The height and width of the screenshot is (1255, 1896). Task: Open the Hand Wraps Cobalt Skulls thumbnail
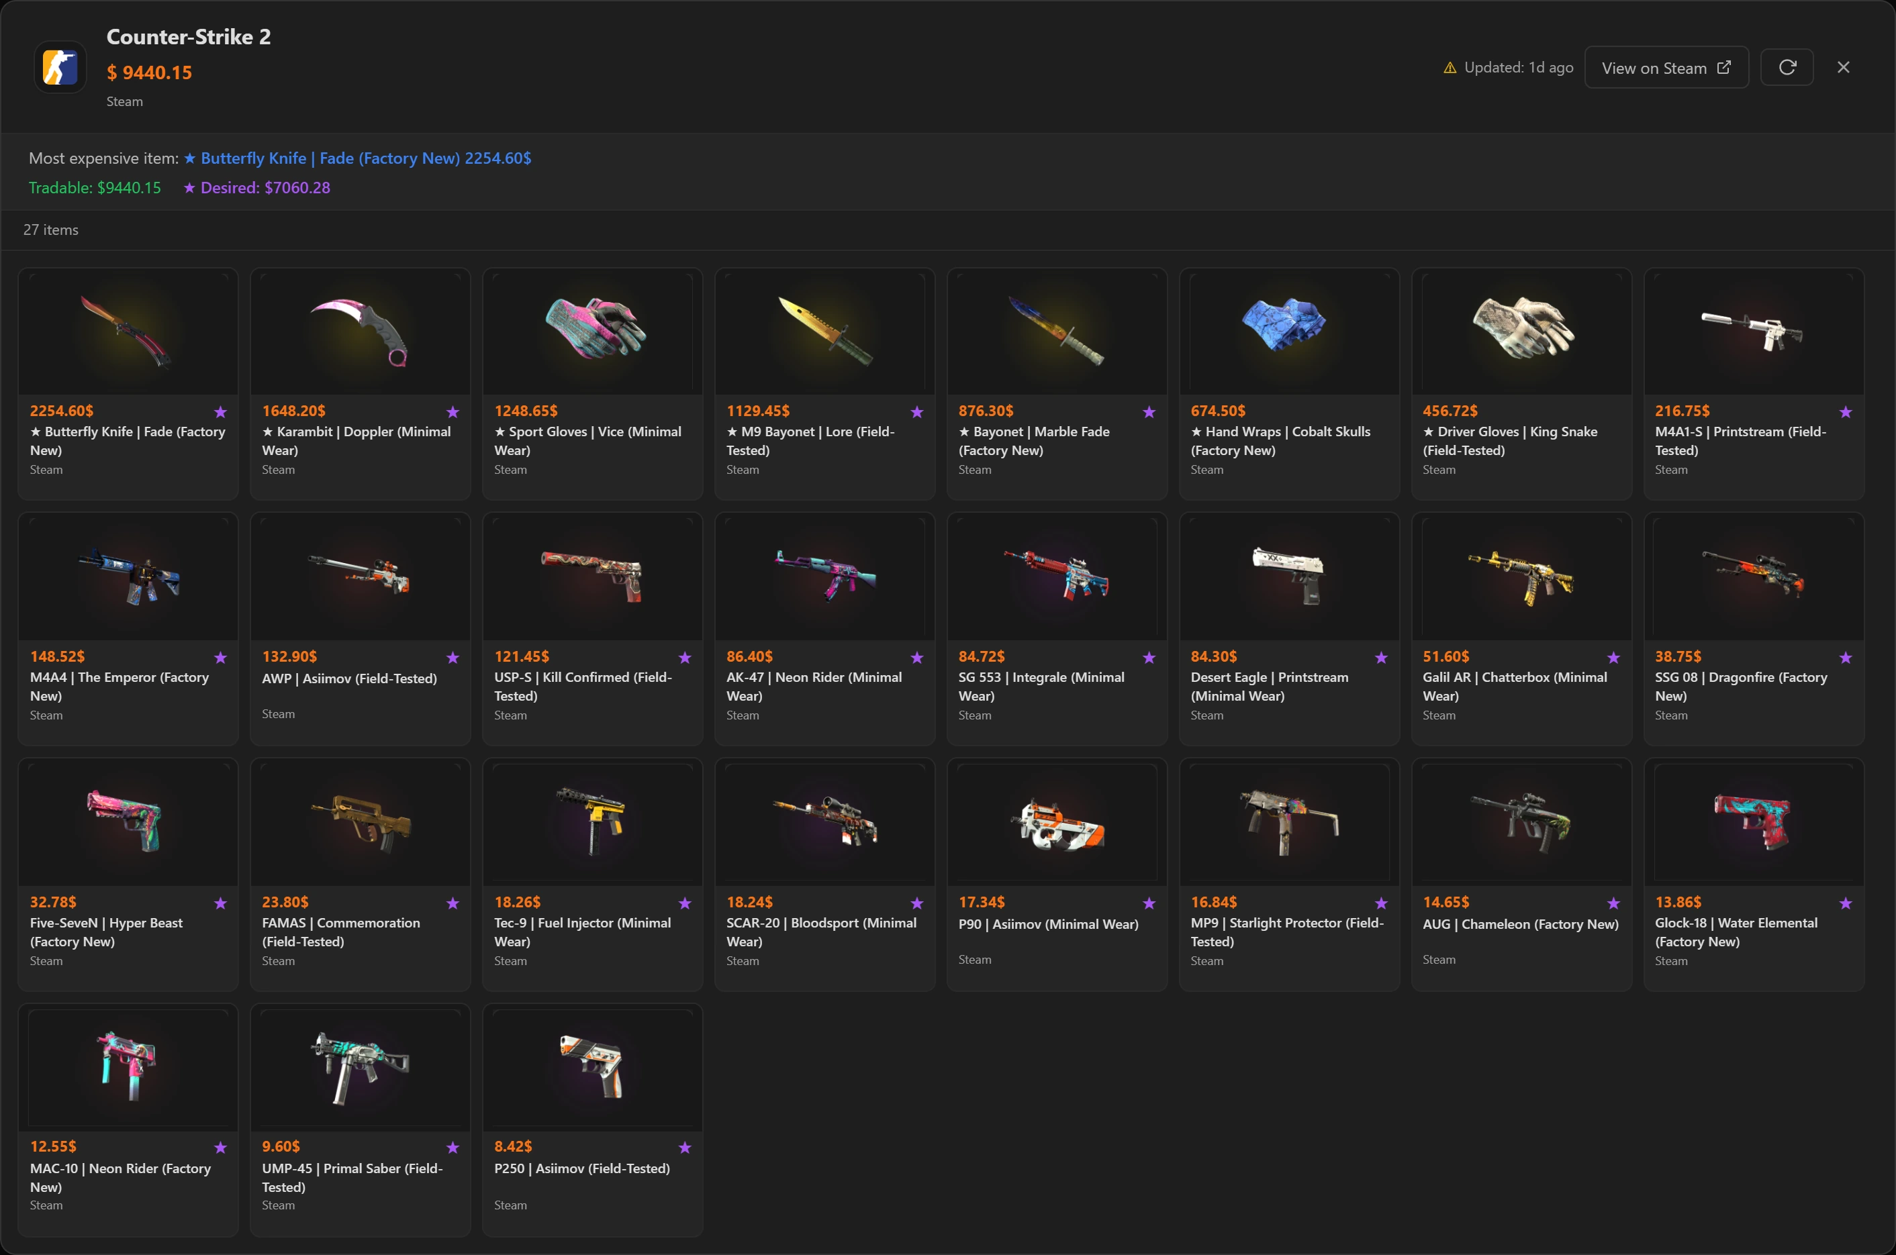pyautogui.click(x=1289, y=332)
